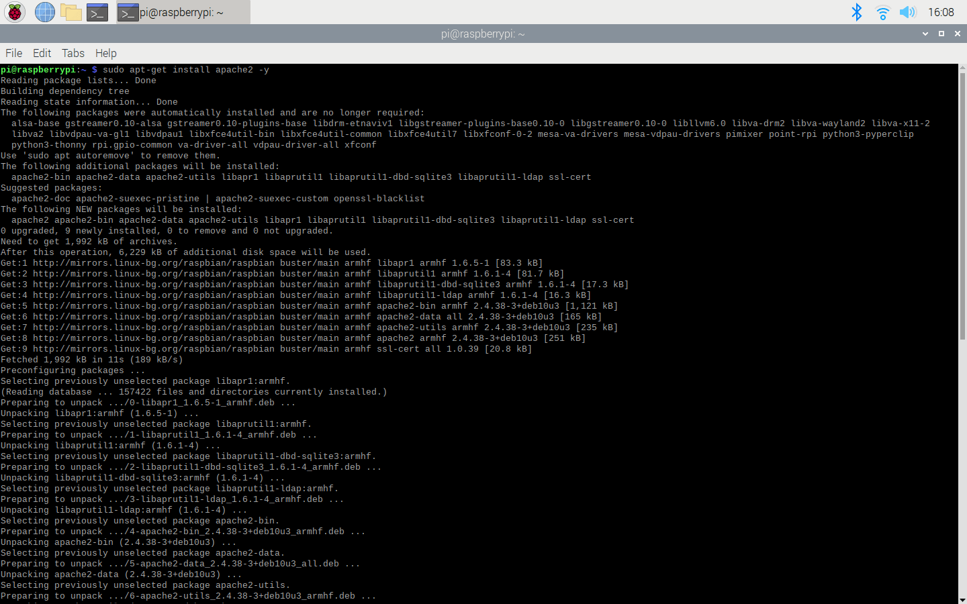Open the Bluetooth icon in the system tray
The height and width of the screenshot is (604, 967).
point(857,11)
